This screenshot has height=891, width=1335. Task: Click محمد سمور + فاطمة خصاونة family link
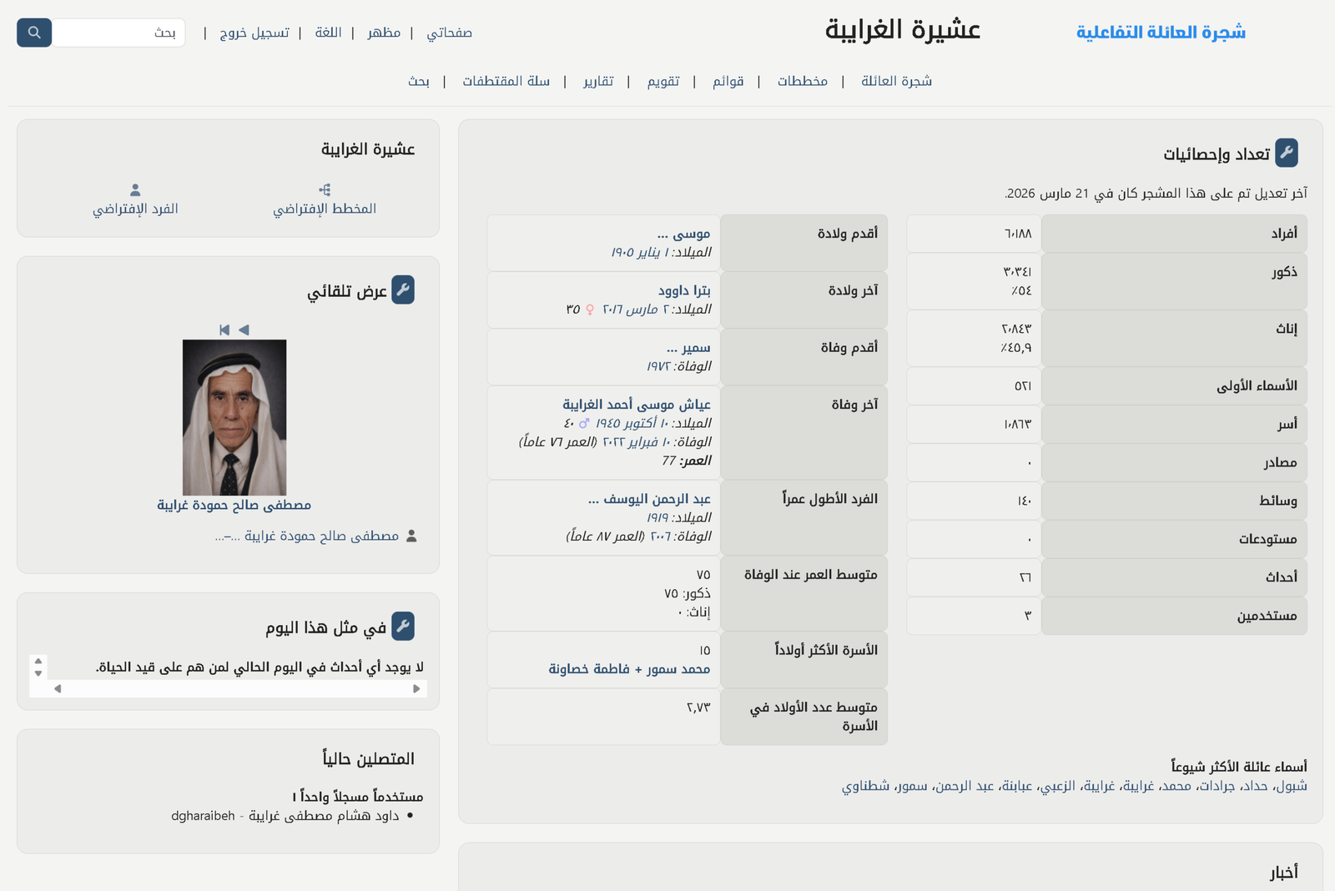click(629, 669)
